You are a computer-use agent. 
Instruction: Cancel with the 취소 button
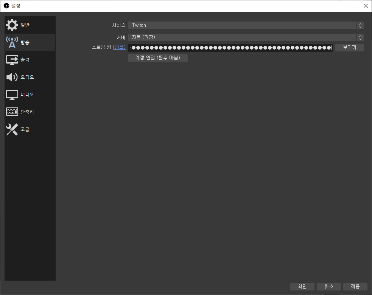tap(329, 286)
